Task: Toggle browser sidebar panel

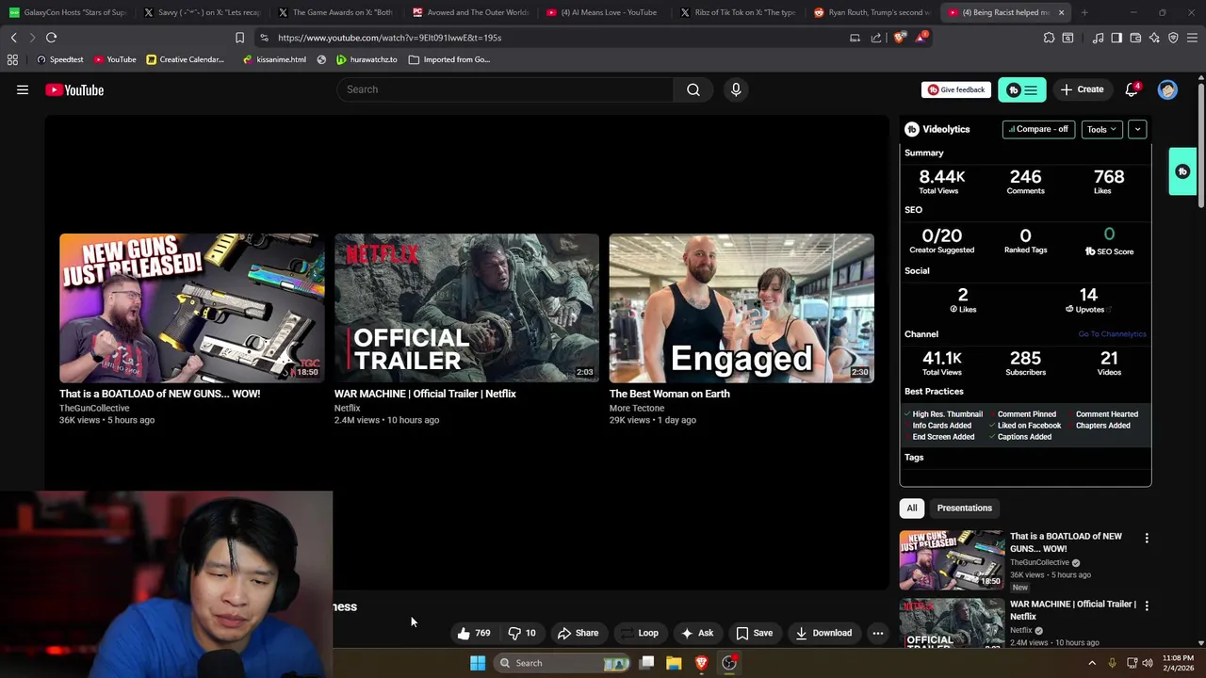Action: pos(1116,38)
